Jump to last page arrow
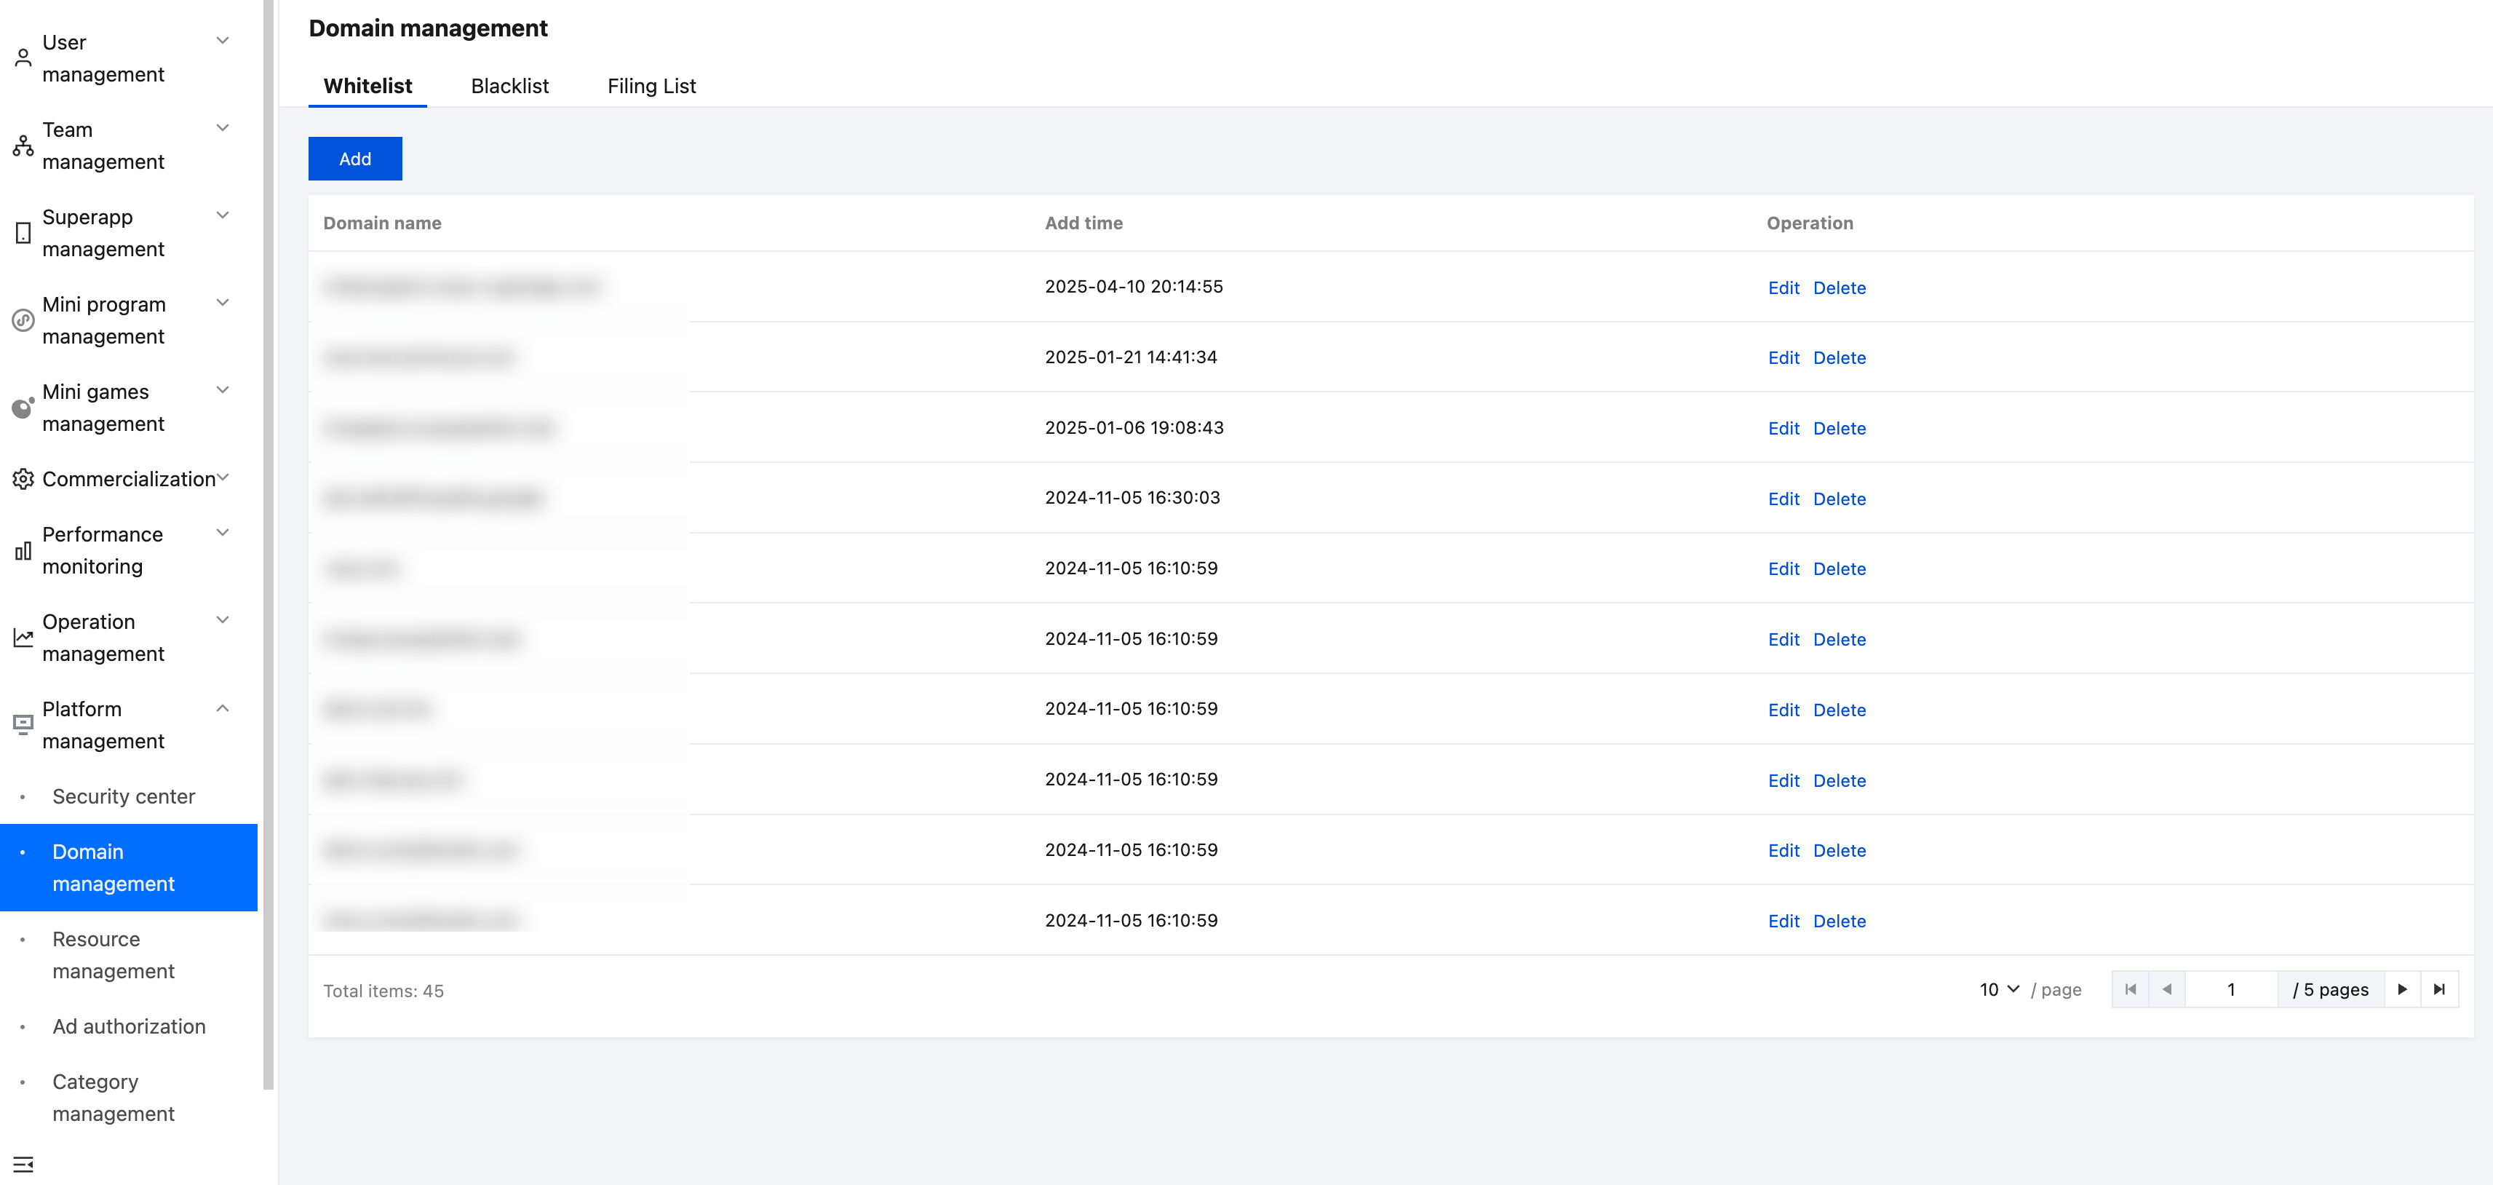The image size is (2493, 1185). tap(2439, 989)
